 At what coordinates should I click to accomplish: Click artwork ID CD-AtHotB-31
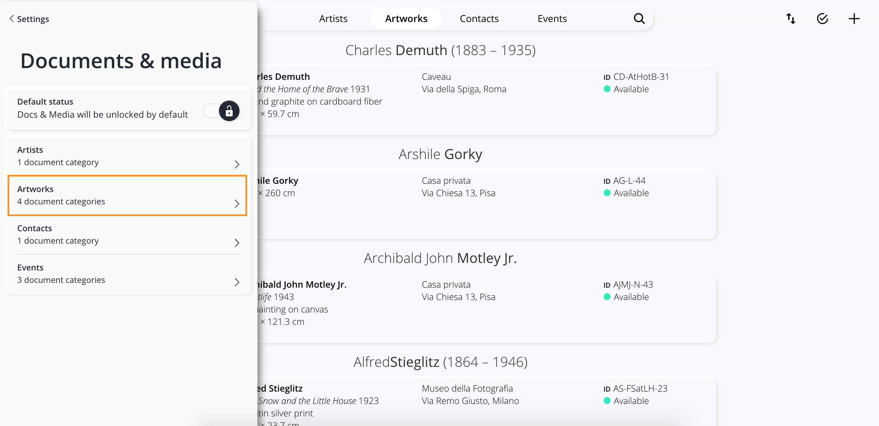(636, 77)
